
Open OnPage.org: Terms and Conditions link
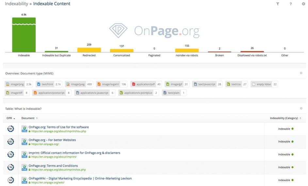(53, 166)
